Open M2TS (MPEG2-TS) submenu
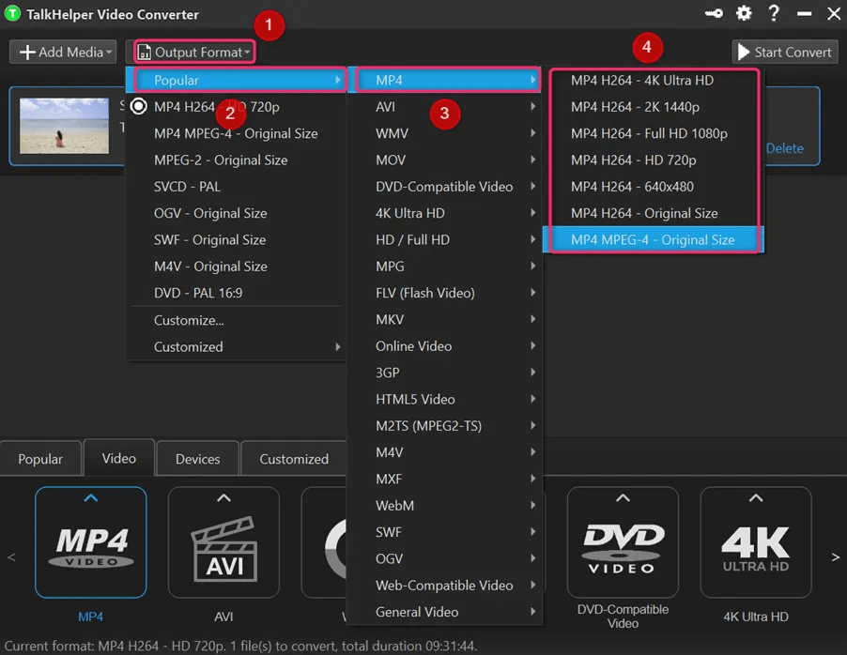The width and height of the screenshot is (847, 655). click(445, 425)
